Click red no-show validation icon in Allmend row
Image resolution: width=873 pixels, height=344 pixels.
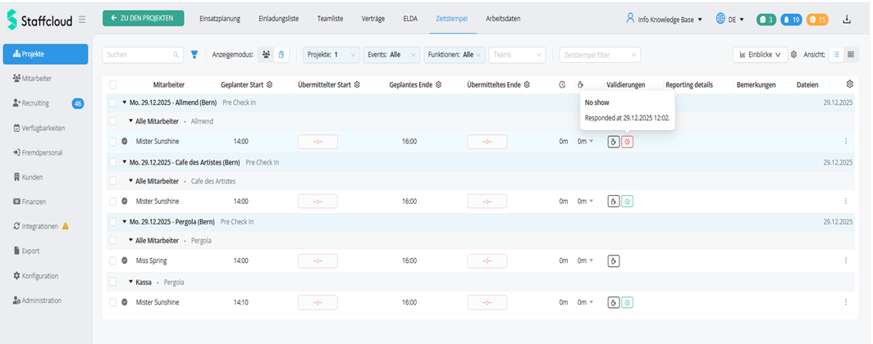628,142
